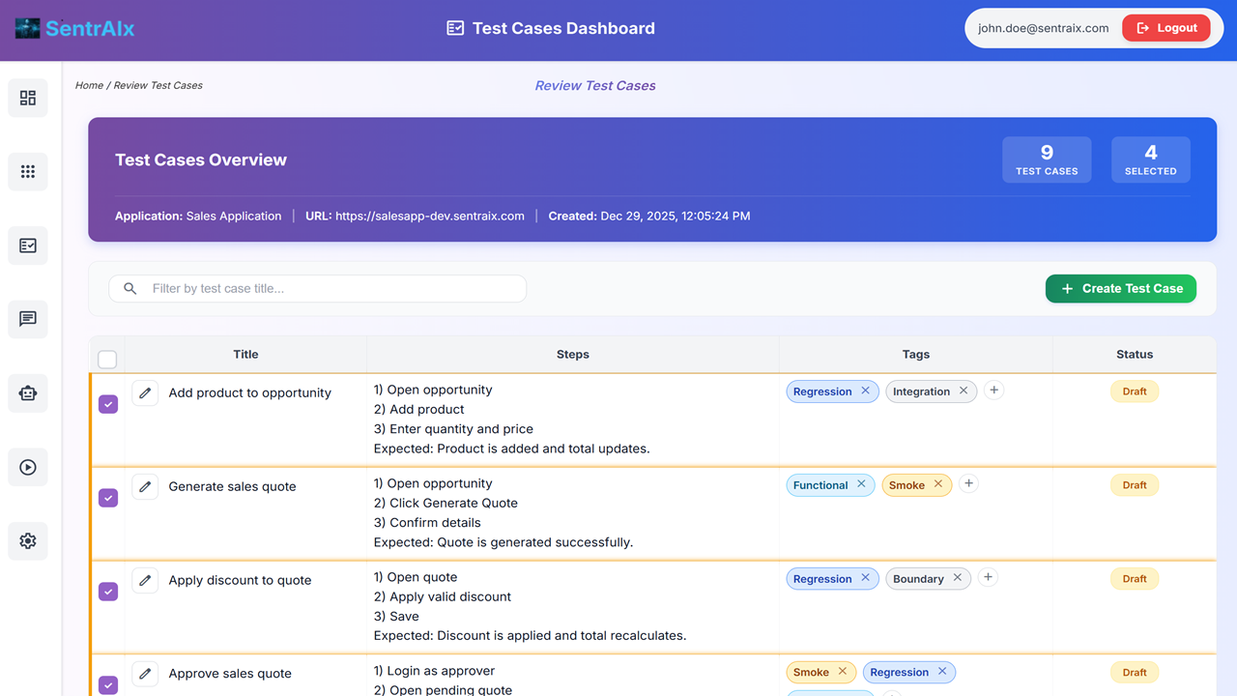Edit 'Approve sales quote' with pencil icon

[145, 674]
